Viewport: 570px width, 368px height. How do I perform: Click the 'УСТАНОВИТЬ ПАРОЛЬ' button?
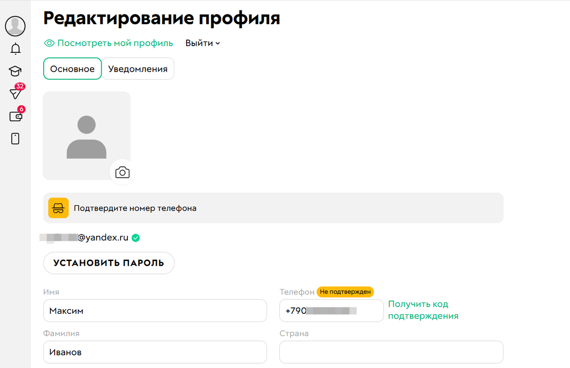coord(109,263)
